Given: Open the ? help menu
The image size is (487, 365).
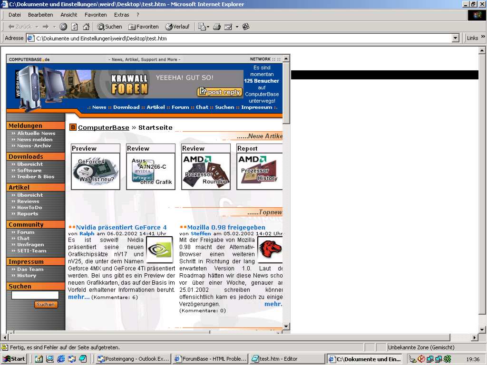Looking at the screenshot, I should coord(137,15).
